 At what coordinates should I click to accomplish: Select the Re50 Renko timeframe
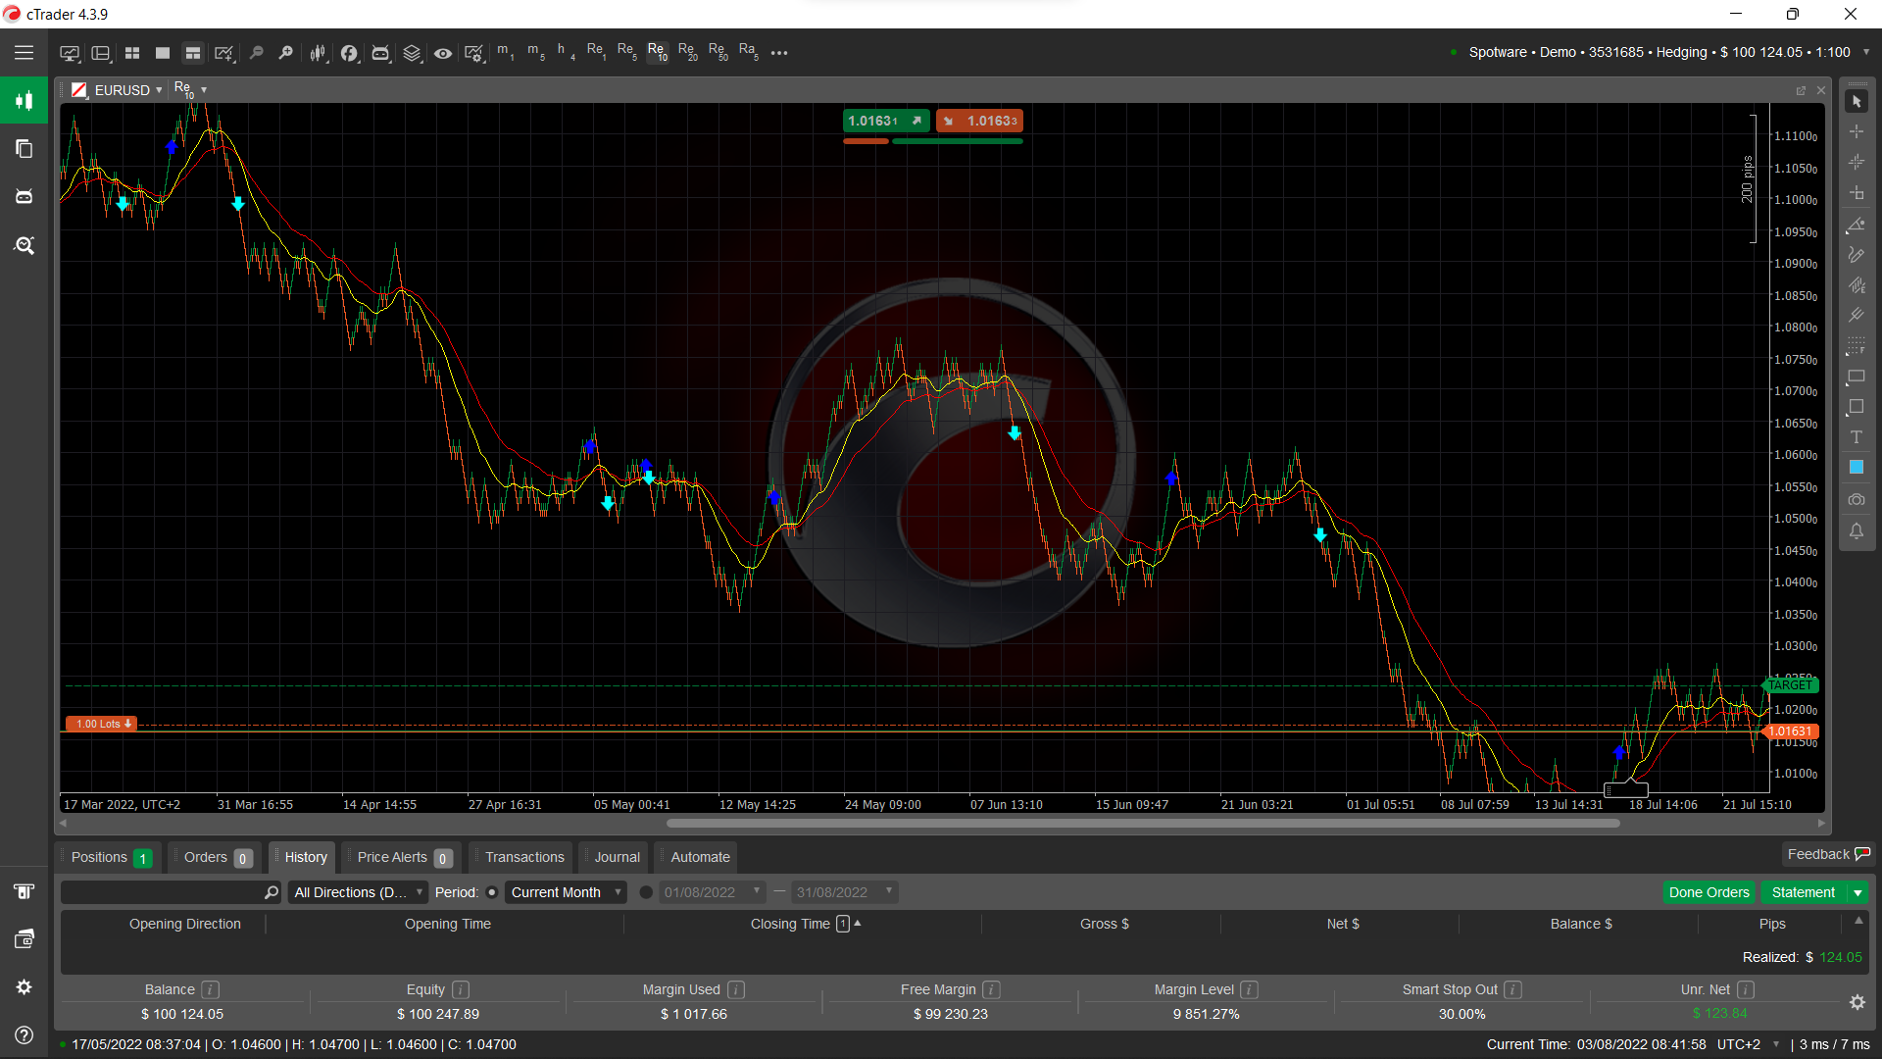pyautogui.click(x=718, y=52)
